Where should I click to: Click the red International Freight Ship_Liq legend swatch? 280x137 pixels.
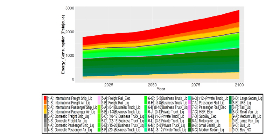45,98
